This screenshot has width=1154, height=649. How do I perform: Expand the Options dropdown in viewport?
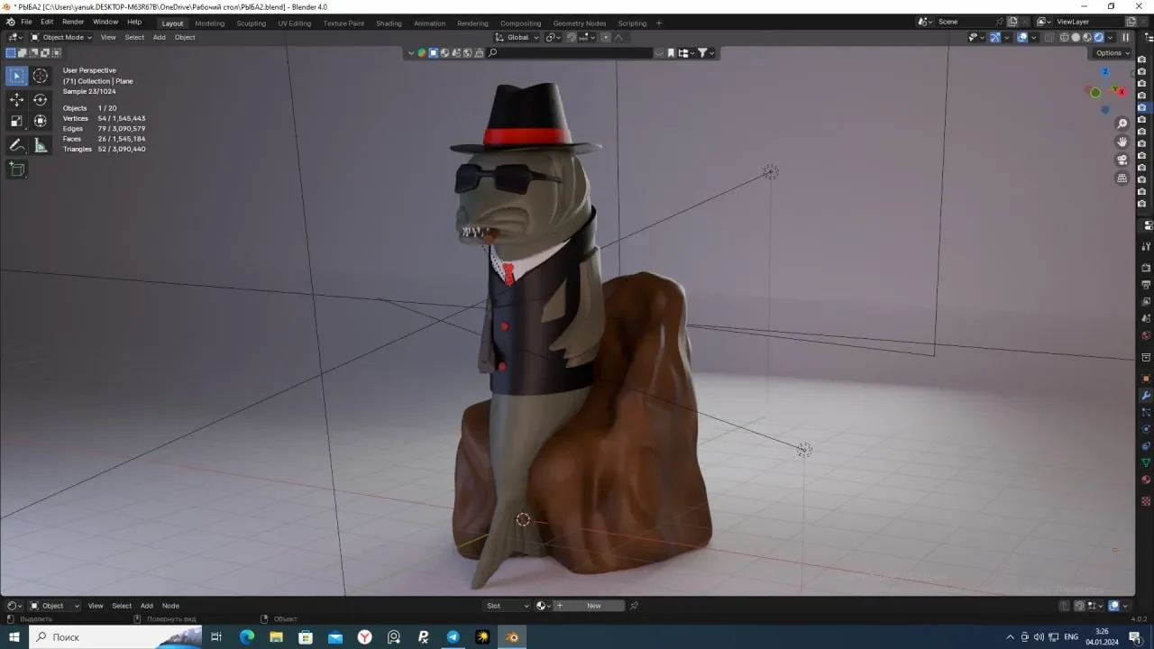[x=1112, y=52]
